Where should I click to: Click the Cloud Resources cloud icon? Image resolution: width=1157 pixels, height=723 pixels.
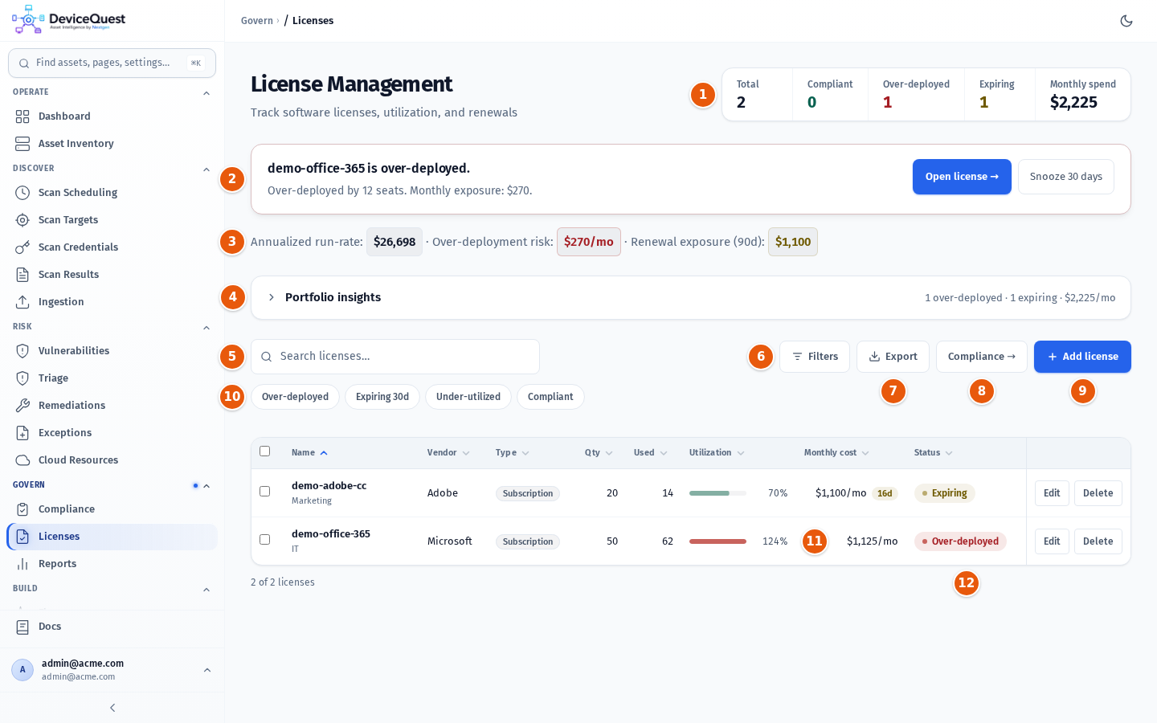pyautogui.click(x=22, y=460)
